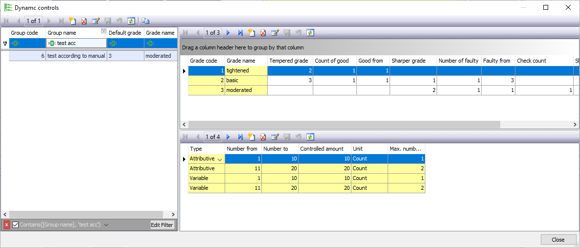Click groups list horizontal scrollbar

point(86,214)
